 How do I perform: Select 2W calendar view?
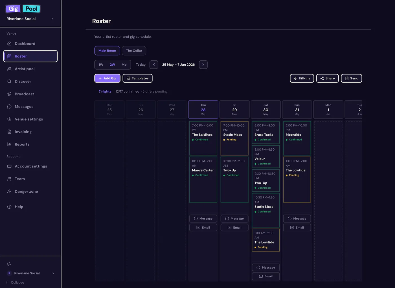[112, 64]
